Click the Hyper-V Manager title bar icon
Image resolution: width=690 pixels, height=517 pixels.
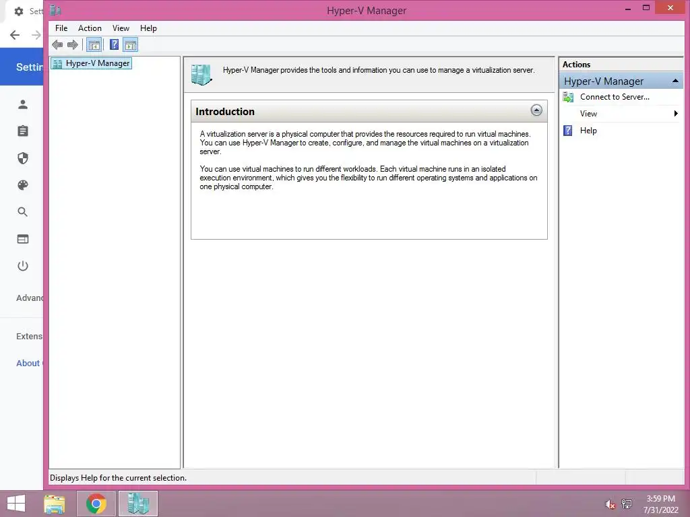(x=55, y=10)
